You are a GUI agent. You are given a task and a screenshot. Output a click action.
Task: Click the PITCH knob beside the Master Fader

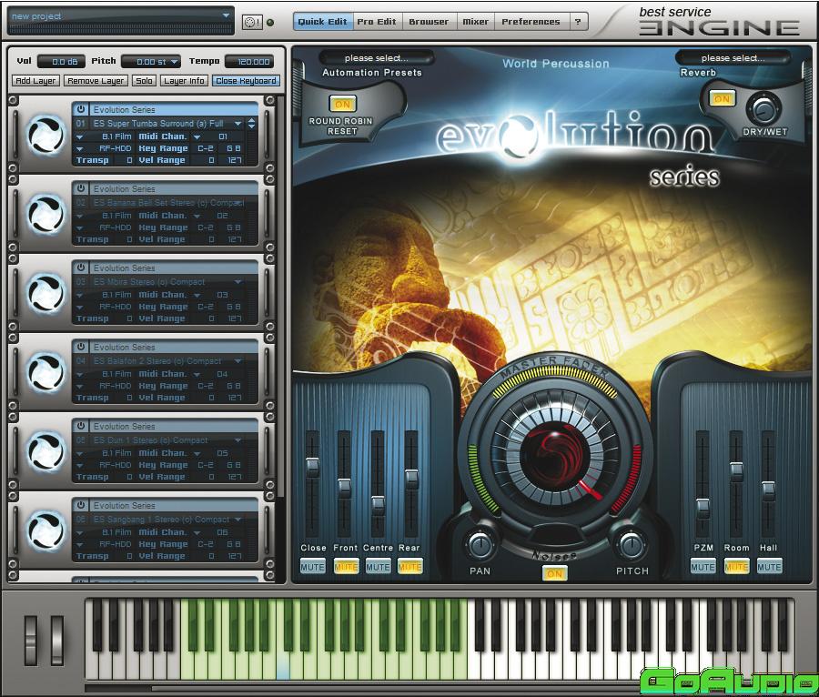632,545
